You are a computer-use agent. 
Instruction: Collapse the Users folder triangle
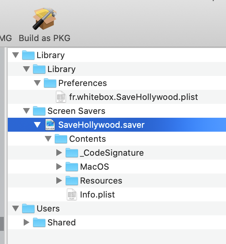16,208
